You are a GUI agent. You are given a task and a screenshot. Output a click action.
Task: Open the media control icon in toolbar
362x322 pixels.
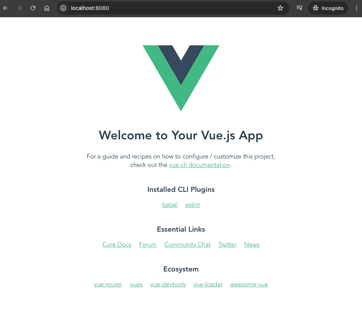click(299, 8)
